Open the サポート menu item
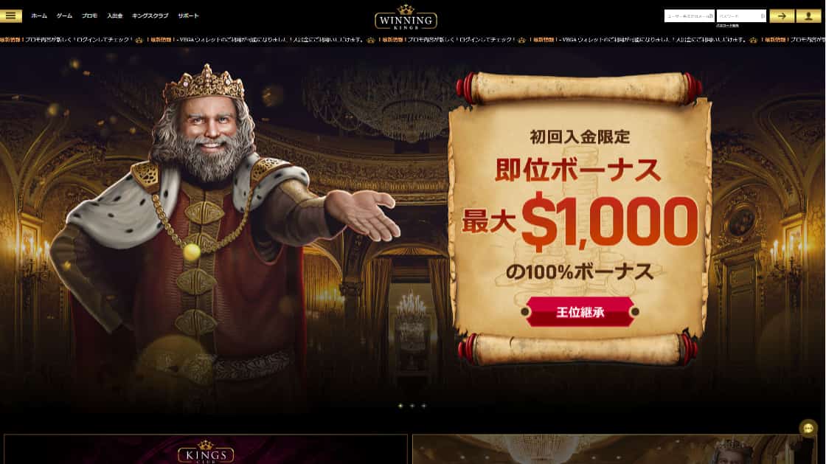 click(188, 15)
